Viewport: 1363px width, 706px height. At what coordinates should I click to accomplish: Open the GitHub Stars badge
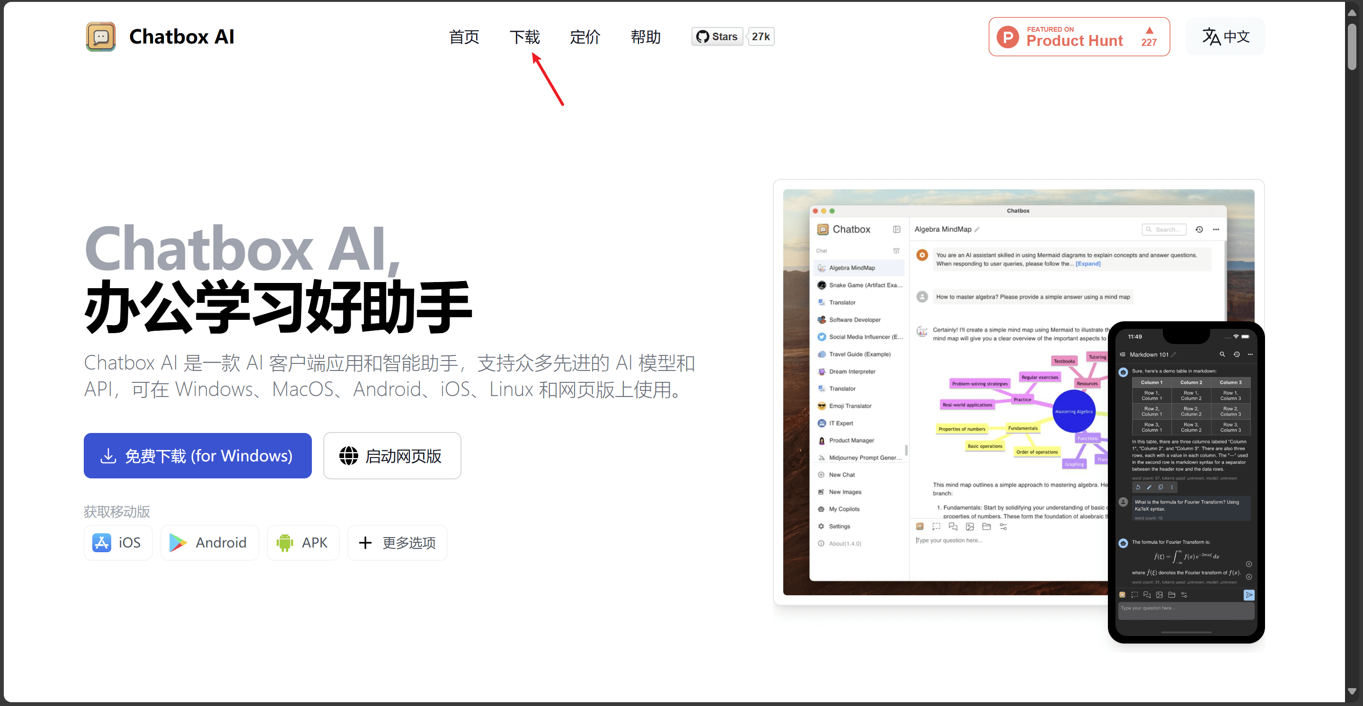coord(717,36)
